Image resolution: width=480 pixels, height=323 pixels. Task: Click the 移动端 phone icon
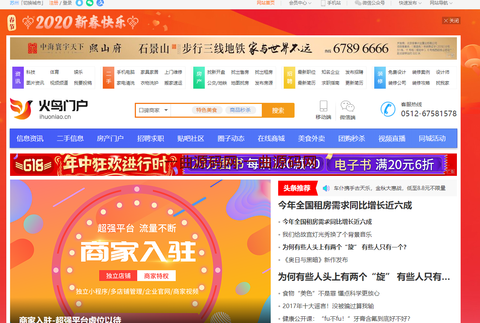coord(323,106)
